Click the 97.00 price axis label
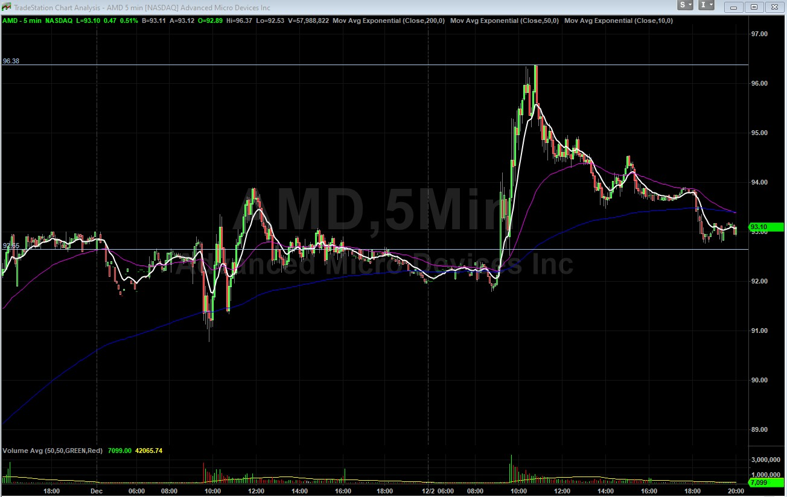The width and height of the screenshot is (787, 497). coord(759,34)
